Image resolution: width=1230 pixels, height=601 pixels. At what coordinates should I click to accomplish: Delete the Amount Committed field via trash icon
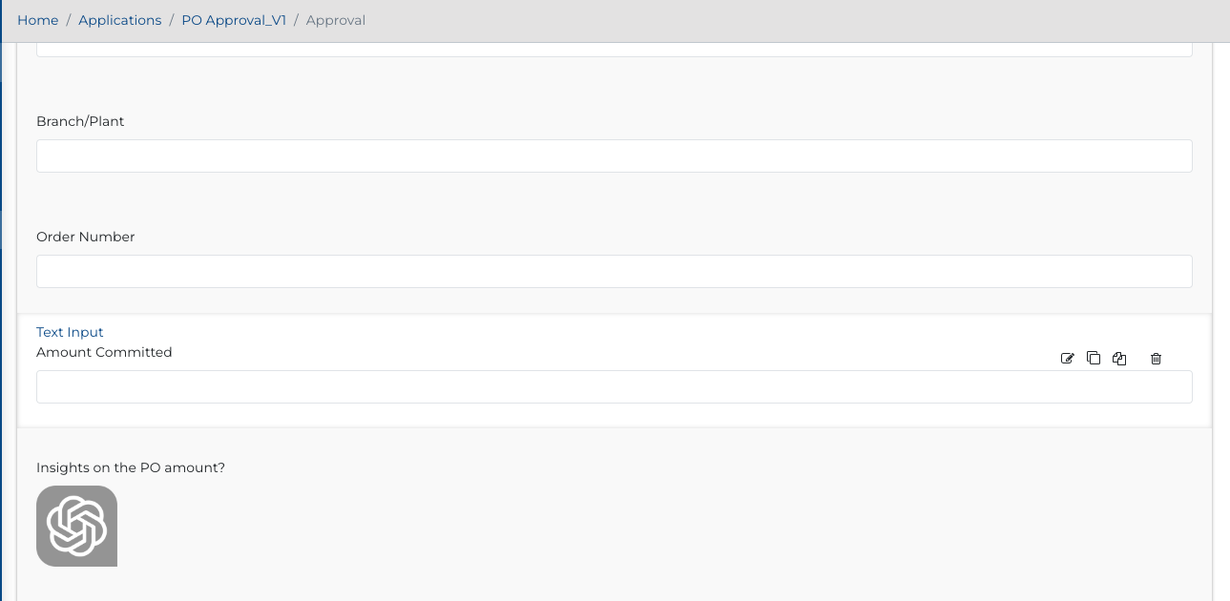point(1156,358)
